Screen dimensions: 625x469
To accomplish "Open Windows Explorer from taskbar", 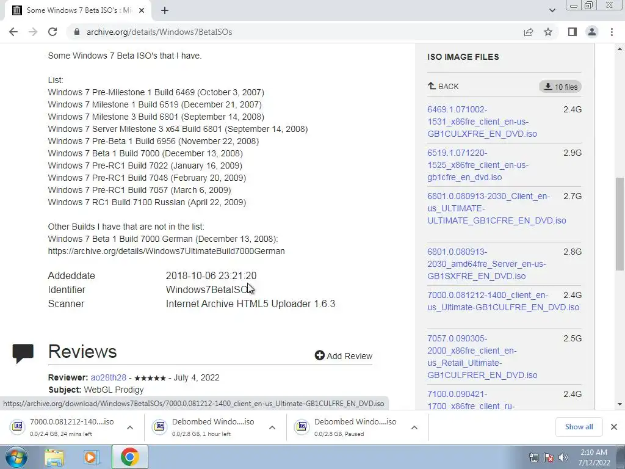I will click(x=54, y=457).
